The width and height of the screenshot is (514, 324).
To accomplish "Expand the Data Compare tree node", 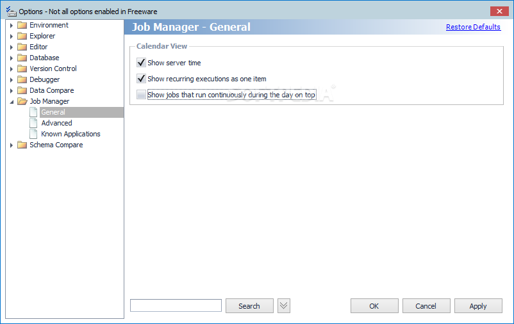I will pos(12,90).
